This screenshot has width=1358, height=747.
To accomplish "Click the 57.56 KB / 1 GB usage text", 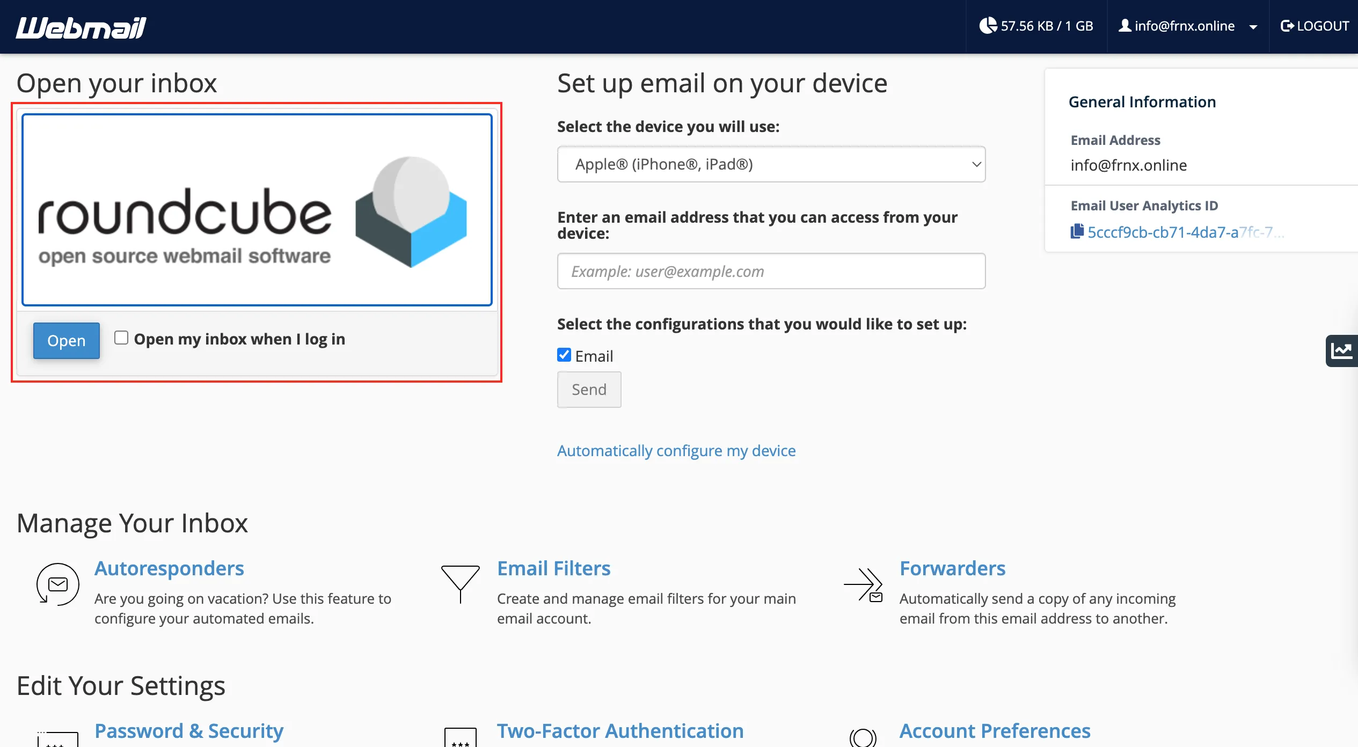I will (1047, 26).
